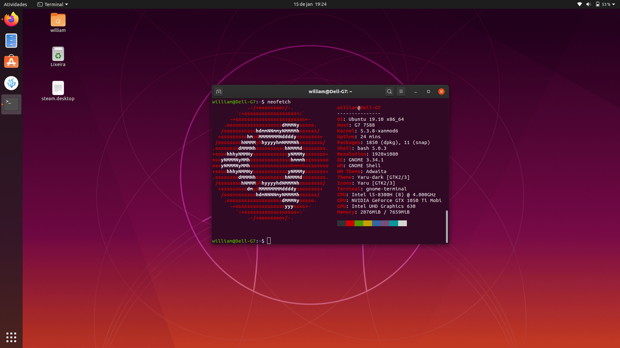The width and height of the screenshot is (620, 348).
Task: Launch Firefox from the dock
Action: pos(11,19)
